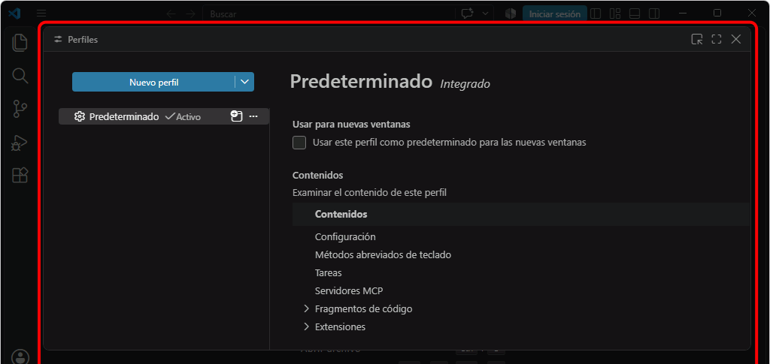The image size is (770, 364).
Task: Maximize the Perfiles editor modal
Action: (717, 39)
